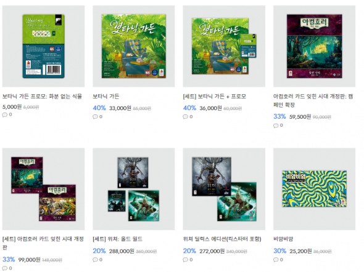
Task: Select the 아컴호러 캠페인 확장 product image
Action: point(314,46)
